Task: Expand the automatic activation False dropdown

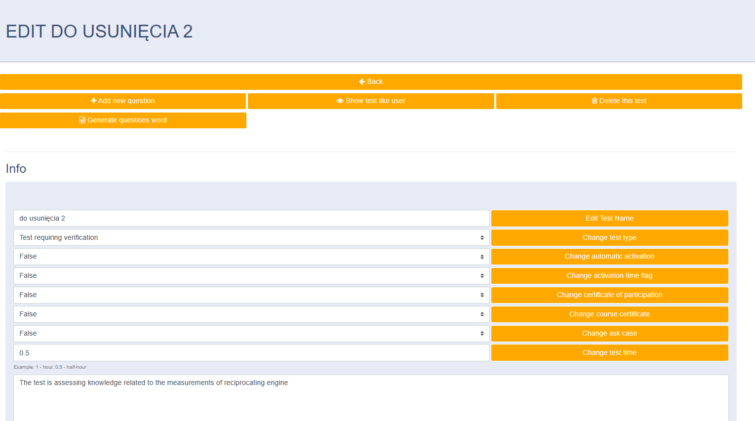Action: click(251, 257)
